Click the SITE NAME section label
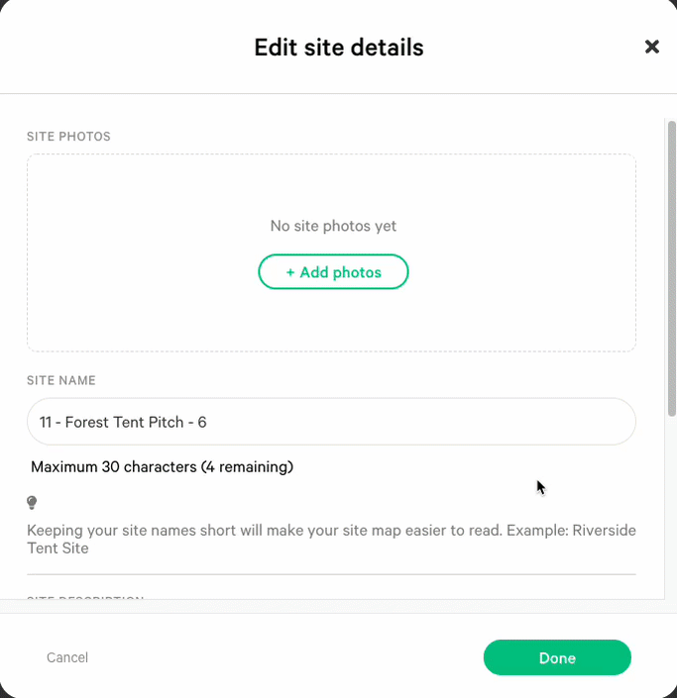The width and height of the screenshot is (677, 698). pyautogui.click(x=61, y=380)
